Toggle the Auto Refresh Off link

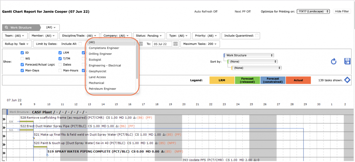[x=206, y=11]
